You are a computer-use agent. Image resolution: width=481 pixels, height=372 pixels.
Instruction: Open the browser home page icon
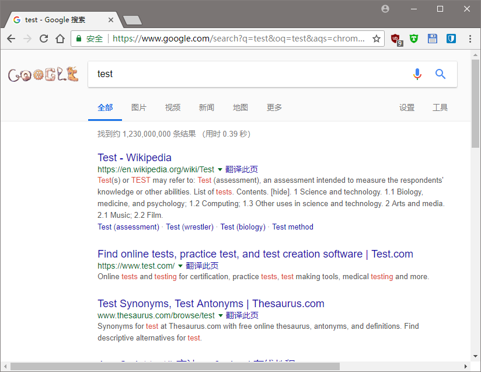coord(60,39)
